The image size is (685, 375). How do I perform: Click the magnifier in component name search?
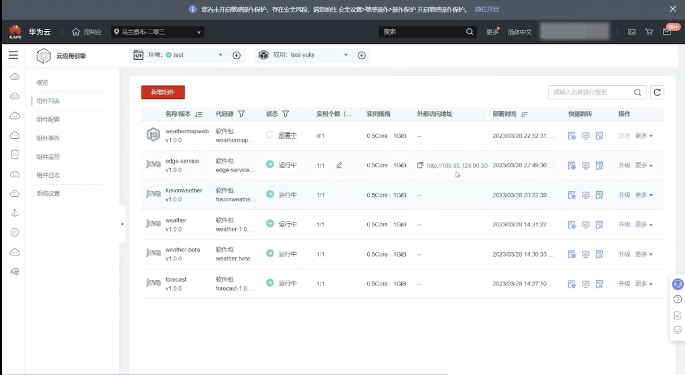(637, 92)
